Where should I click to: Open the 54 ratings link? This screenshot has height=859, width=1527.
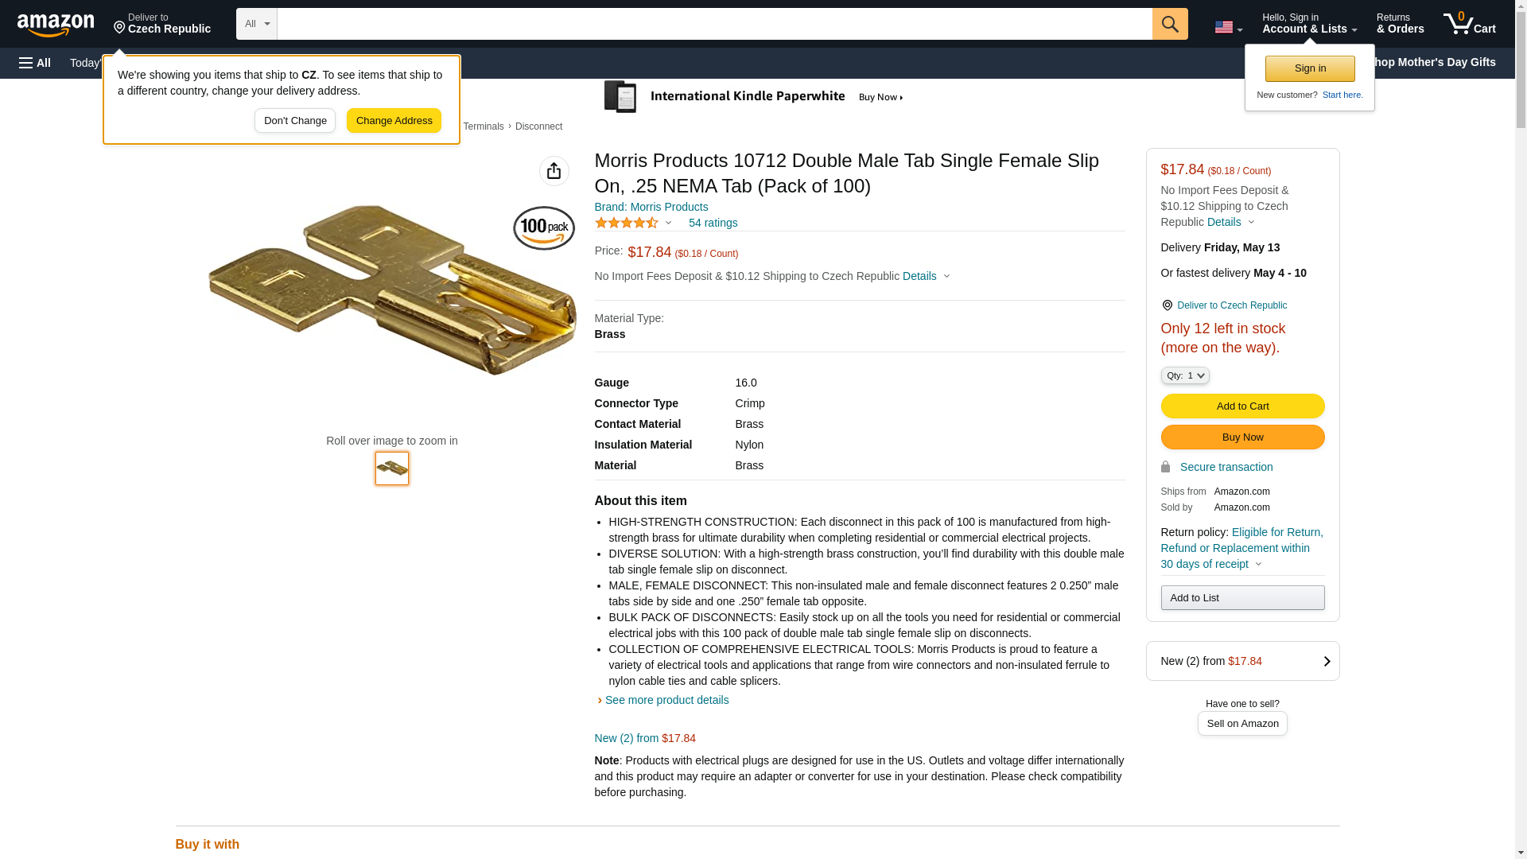(x=713, y=223)
